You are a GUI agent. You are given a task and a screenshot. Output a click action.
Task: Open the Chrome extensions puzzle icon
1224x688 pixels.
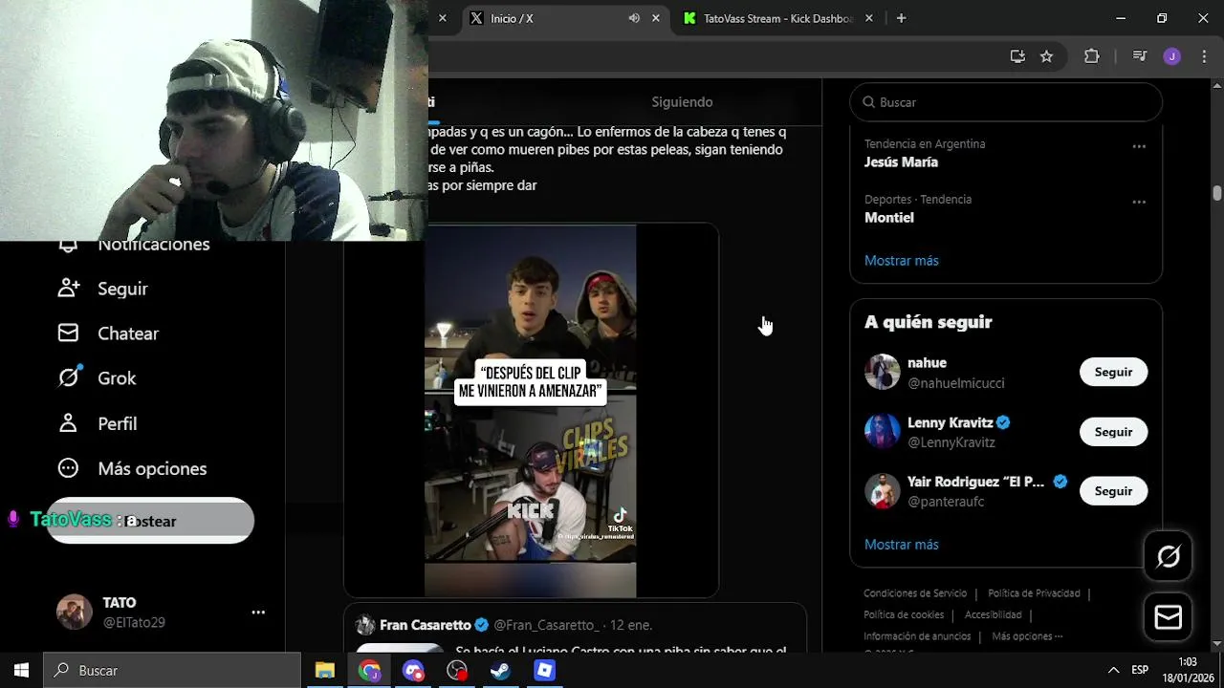pyautogui.click(x=1091, y=56)
